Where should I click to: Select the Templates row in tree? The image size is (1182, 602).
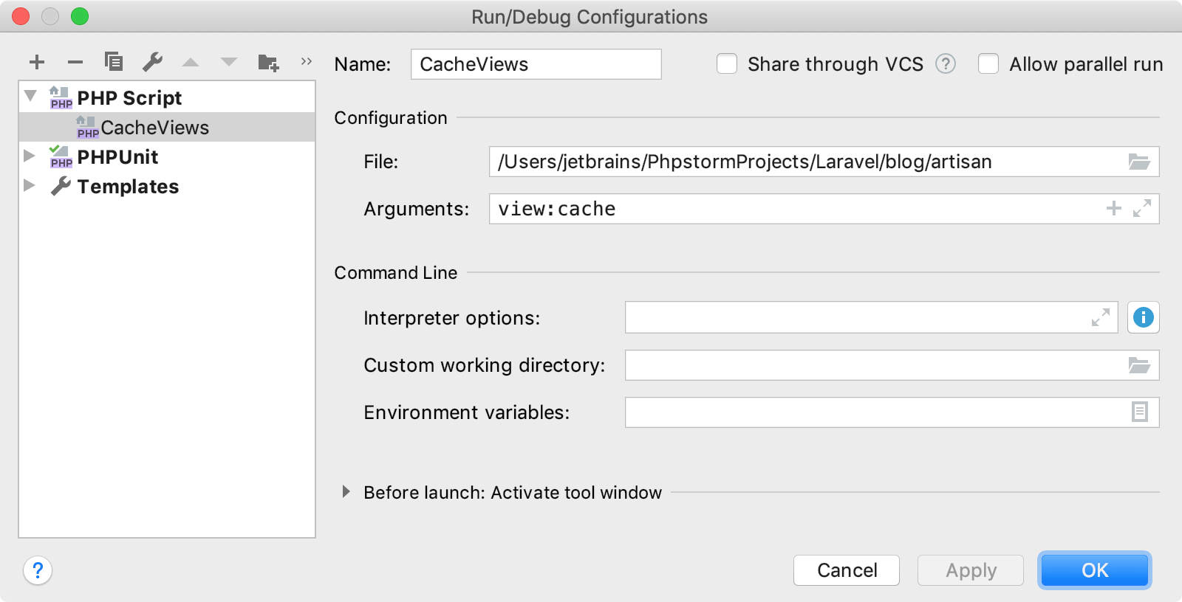coord(167,186)
